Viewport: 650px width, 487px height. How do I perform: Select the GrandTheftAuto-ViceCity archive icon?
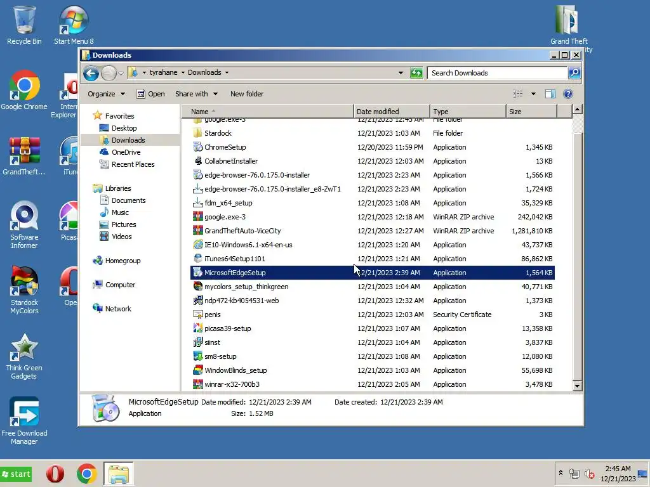(198, 231)
